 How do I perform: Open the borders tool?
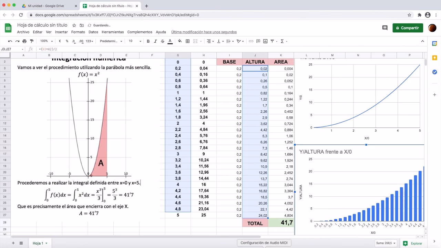pyautogui.click(x=187, y=41)
